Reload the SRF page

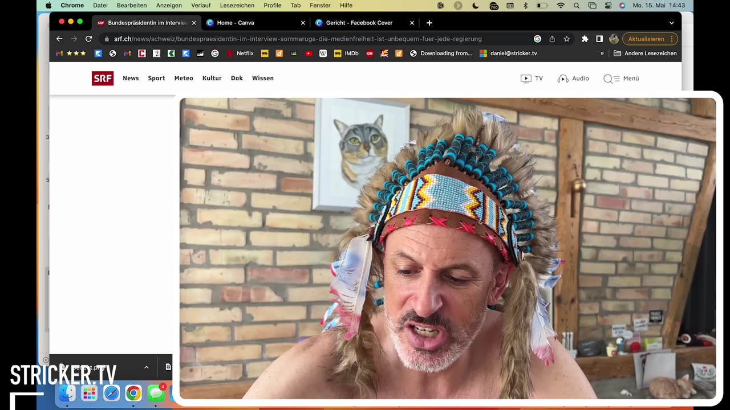[x=88, y=39]
